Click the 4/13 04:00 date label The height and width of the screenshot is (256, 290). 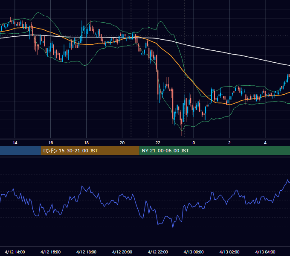(265, 252)
